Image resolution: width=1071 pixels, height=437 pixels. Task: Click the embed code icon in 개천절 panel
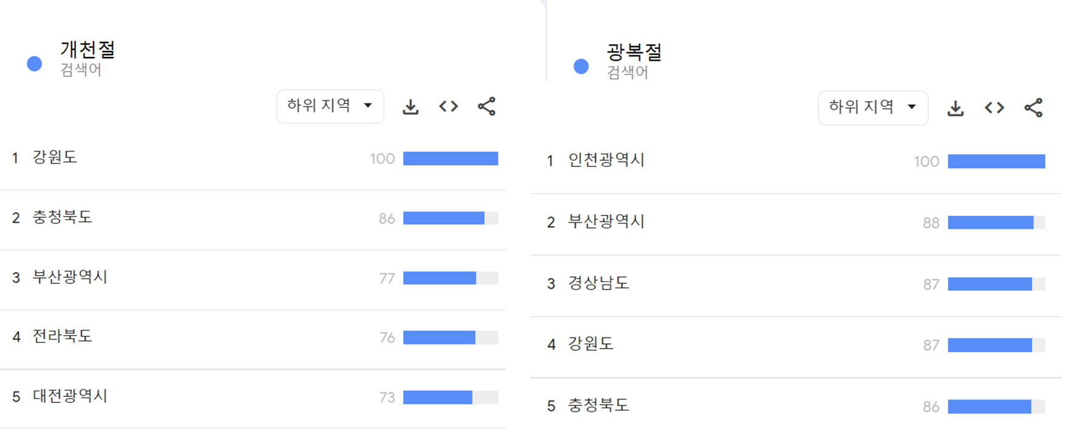click(449, 106)
